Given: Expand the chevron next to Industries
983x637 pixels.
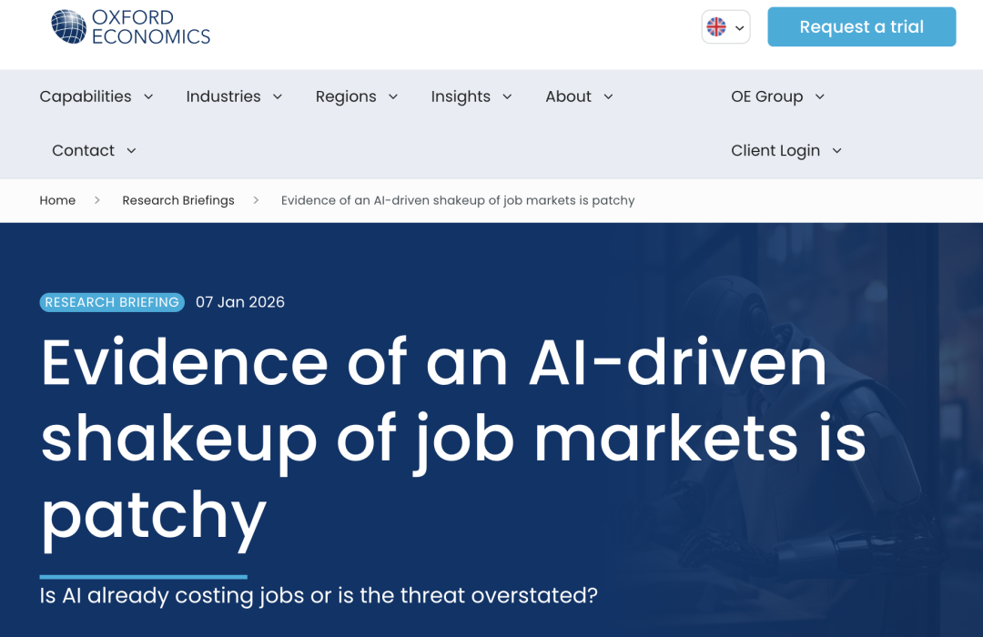Looking at the screenshot, I should tap(277, 96).
